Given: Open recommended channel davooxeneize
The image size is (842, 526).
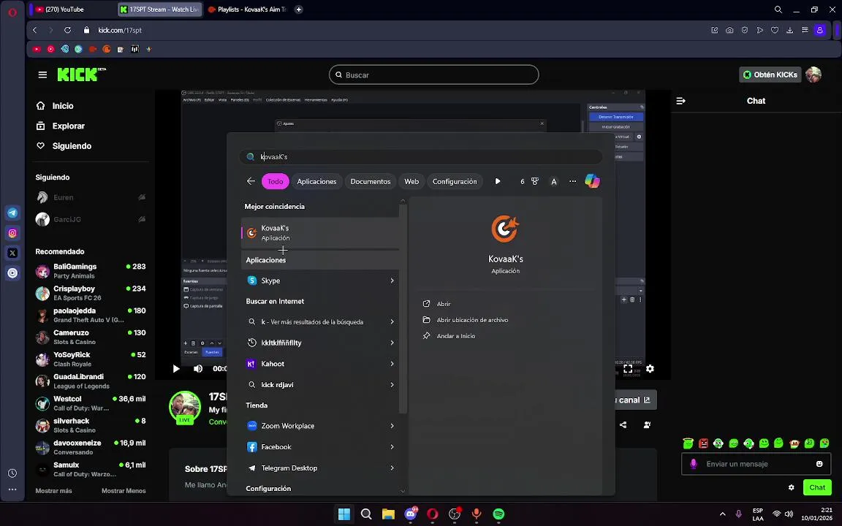Looking at the screenshot, I should point(90,447).
